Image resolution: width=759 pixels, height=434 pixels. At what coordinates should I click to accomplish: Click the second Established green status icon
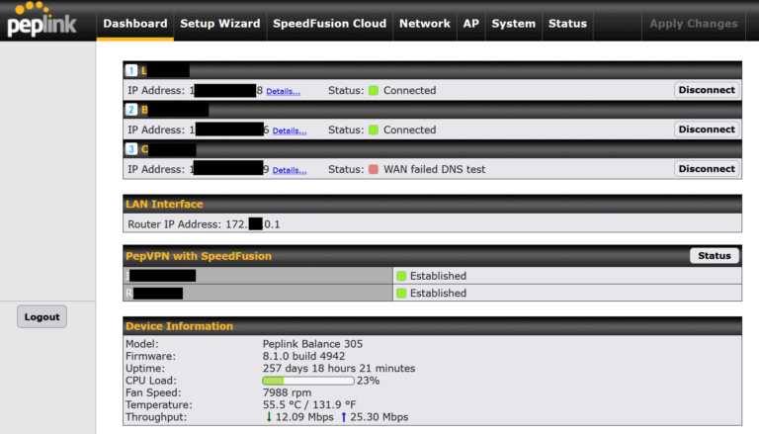(401, 293)
